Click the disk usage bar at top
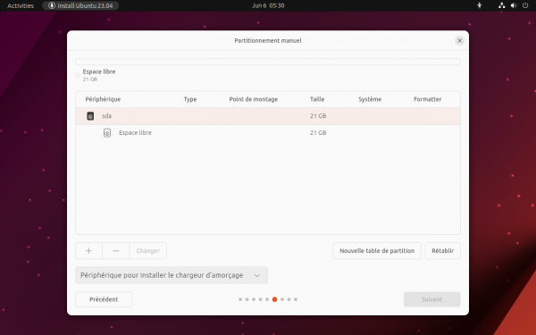The image size is (536, 335). click(x=268, y=62)
